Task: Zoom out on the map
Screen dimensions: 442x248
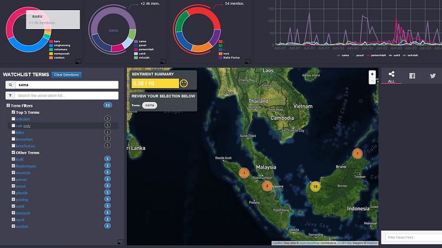Action: coord(372,80)
